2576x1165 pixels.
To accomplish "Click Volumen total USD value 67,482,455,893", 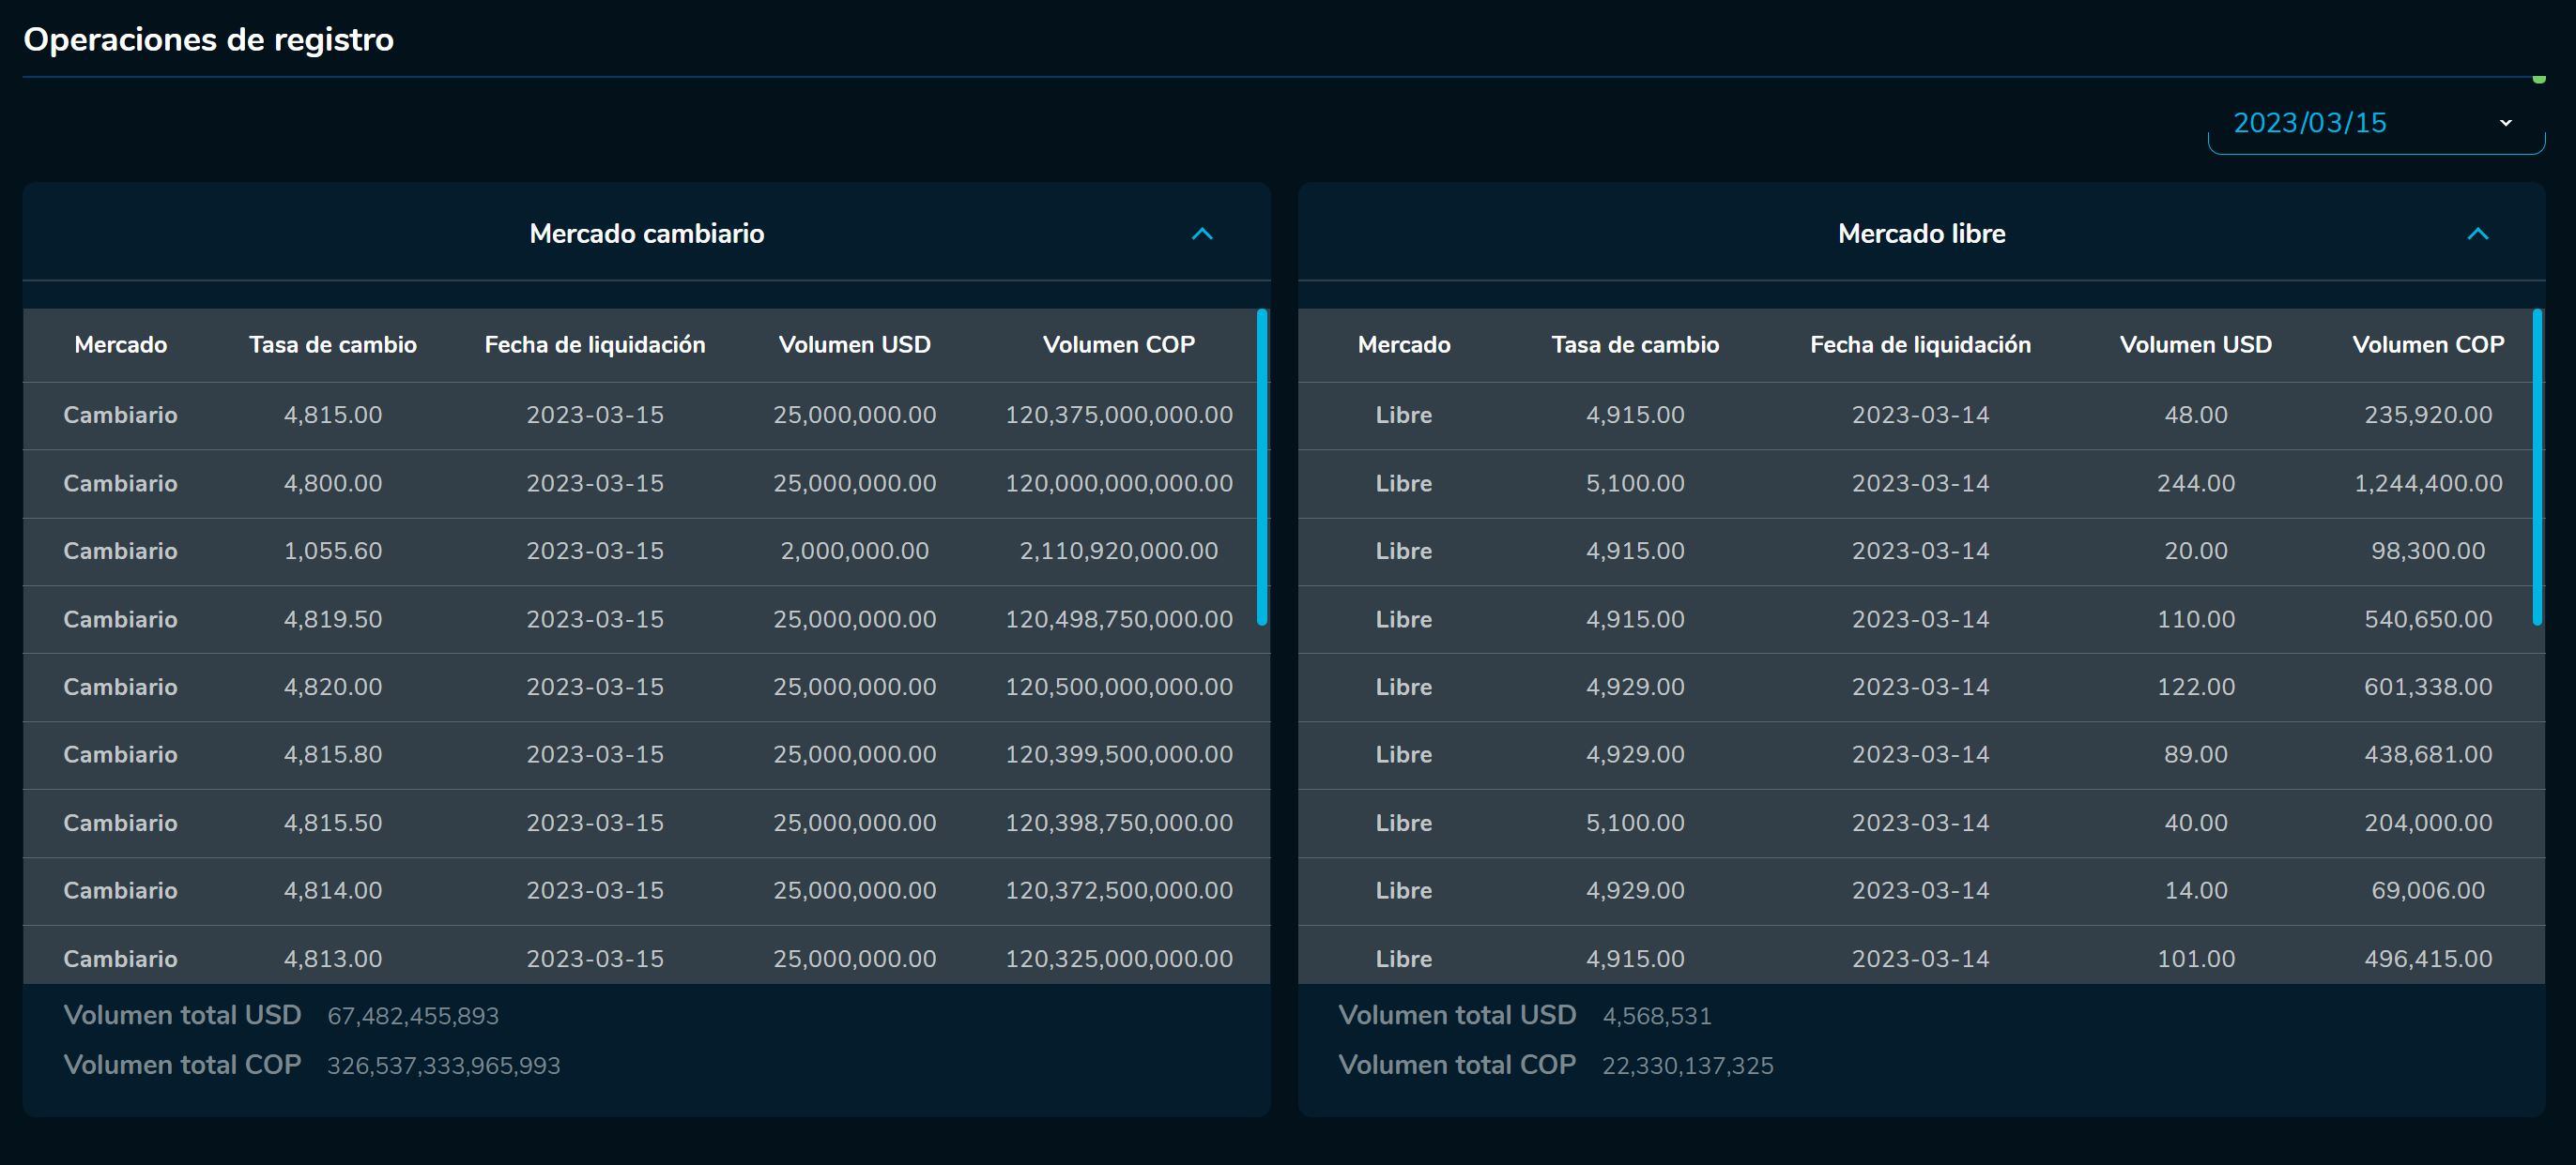I will 413,1016.
